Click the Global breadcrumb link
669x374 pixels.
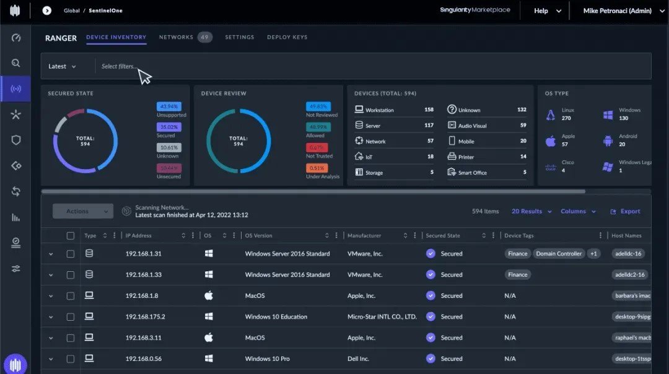(x=72, y=11)
